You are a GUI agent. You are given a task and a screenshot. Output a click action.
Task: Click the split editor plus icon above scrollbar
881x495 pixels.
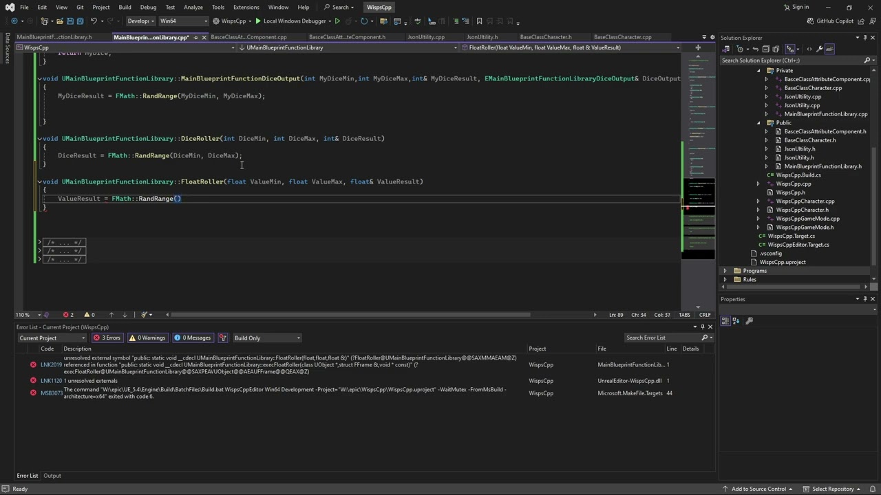[x=698, y=47]
